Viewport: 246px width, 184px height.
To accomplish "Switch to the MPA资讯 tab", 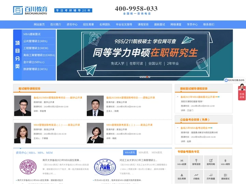I will pyautogui.click(x=143, y=152).
